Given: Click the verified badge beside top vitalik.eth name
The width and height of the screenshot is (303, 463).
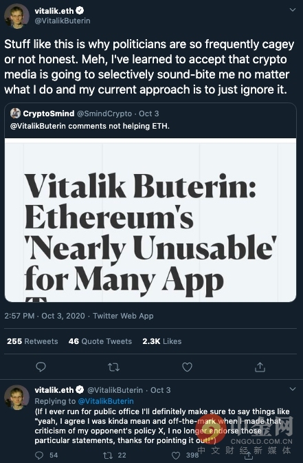Looking at the screenshot, I should point(80,10).
